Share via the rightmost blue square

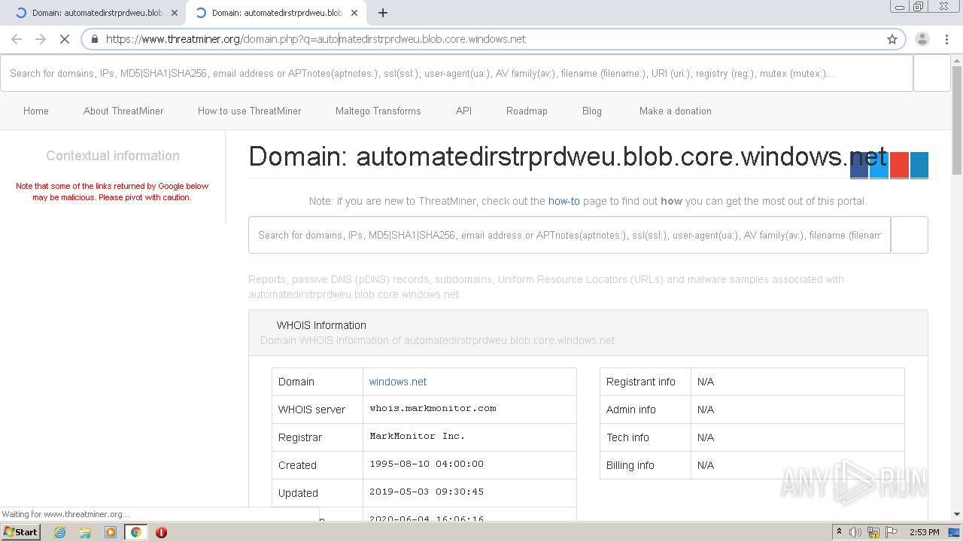pos(919,165)
